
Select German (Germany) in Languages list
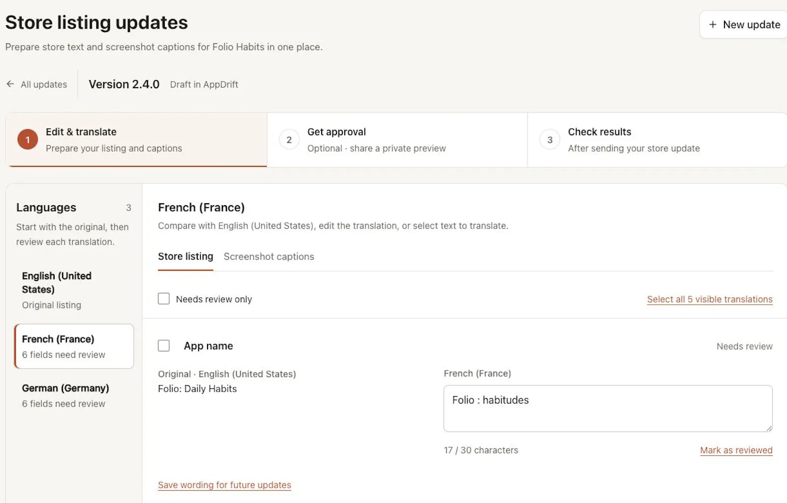(74, 396)
